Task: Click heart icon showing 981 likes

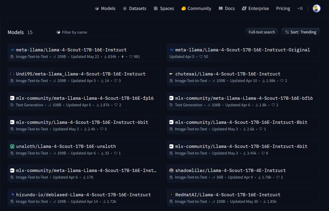Action: click(131, 57)
